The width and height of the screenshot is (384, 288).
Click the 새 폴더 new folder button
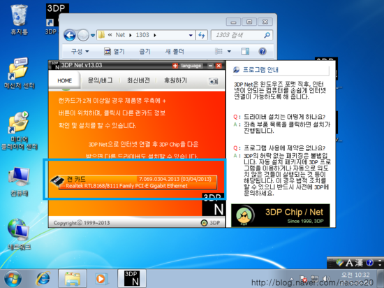[175, 52]
